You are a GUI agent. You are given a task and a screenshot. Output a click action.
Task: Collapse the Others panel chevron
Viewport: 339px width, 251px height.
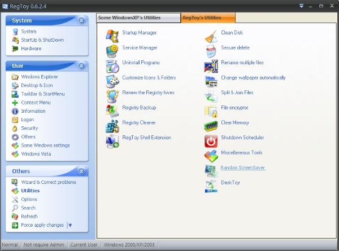pos(81,171)
